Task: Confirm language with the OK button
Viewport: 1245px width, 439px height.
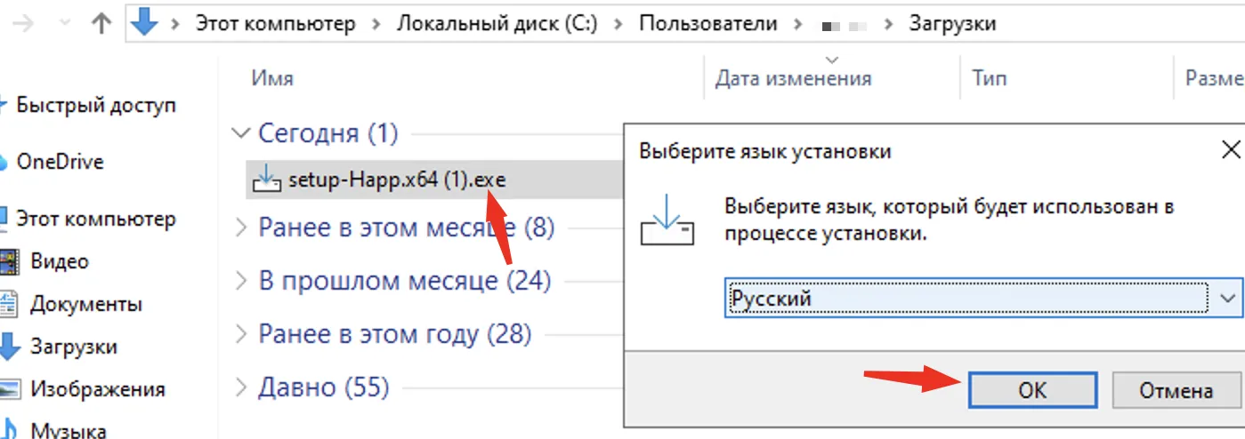Action: point(1032,390)
